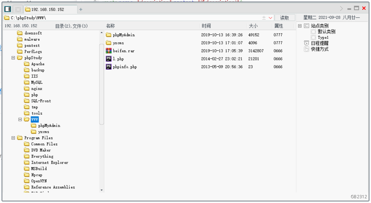Select the downsoft folder in the tree

pyautogui.click(x=33, y=33)
